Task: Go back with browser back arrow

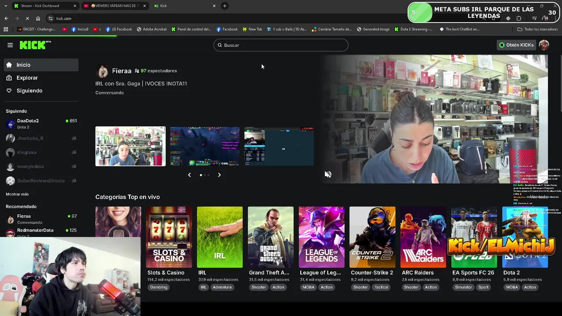Action: [6, 18]
